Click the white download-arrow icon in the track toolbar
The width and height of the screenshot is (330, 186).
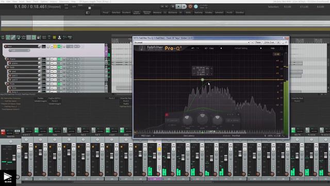(x=60, y=38)
